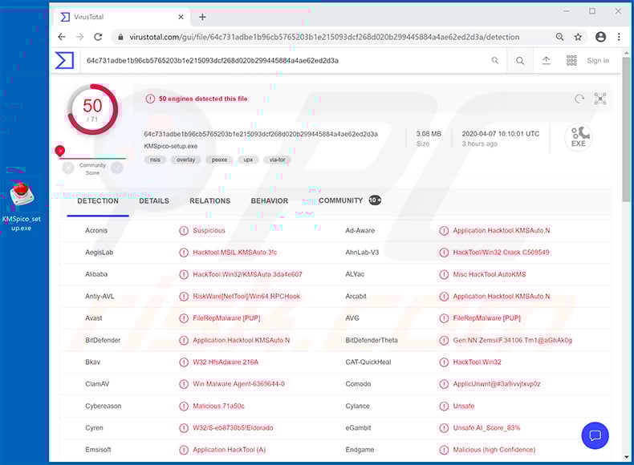Click the Cylance Unsafe result
This screenshot has width=634, height=465.
(x=463, y=406)
